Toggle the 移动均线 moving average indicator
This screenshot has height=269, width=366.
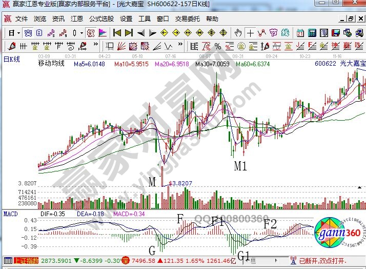[51, 64]
